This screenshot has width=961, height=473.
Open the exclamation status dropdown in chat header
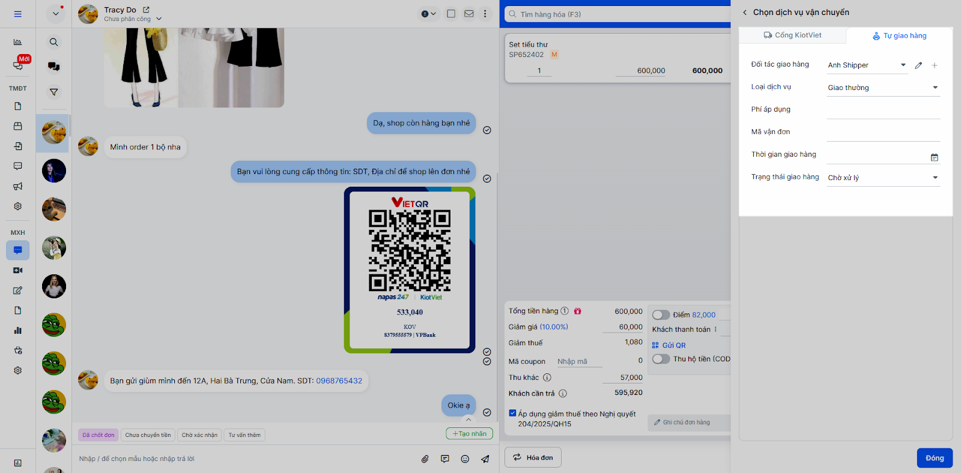[429, 14]
